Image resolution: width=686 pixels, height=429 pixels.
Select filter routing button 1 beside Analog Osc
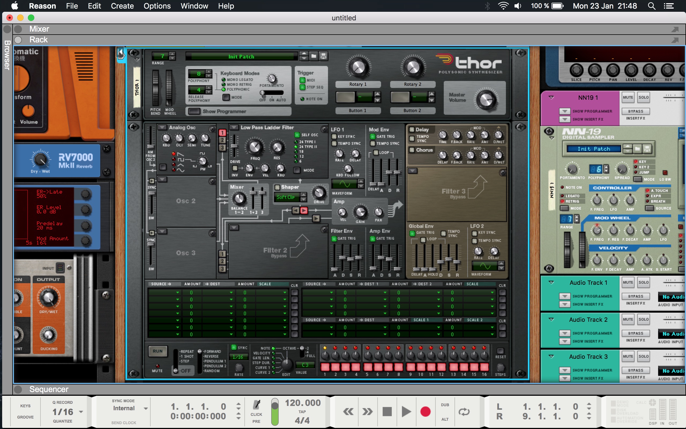pos(222,132)
